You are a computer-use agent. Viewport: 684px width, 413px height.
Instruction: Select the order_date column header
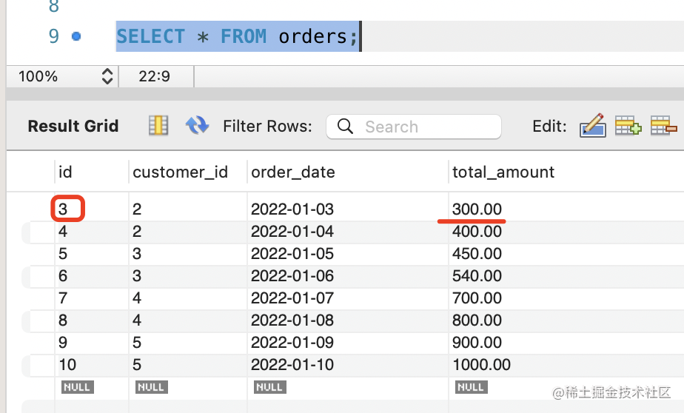[293, 172]
